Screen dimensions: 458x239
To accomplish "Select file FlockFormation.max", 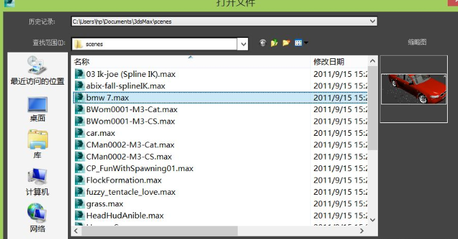I will (124, 180).
